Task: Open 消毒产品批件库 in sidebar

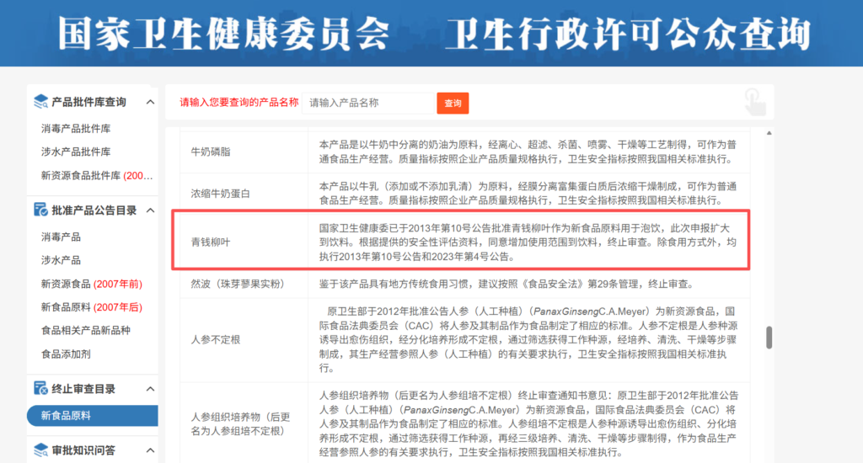Action: (76, 129)
